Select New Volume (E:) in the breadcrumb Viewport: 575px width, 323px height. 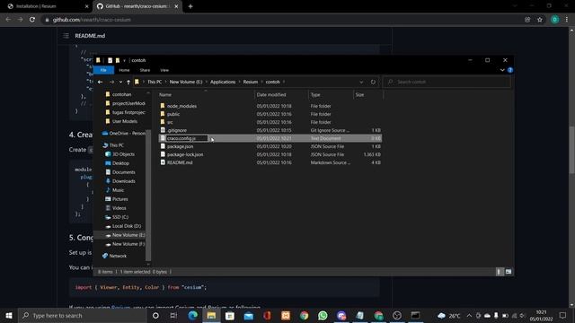tap(186, 82)
